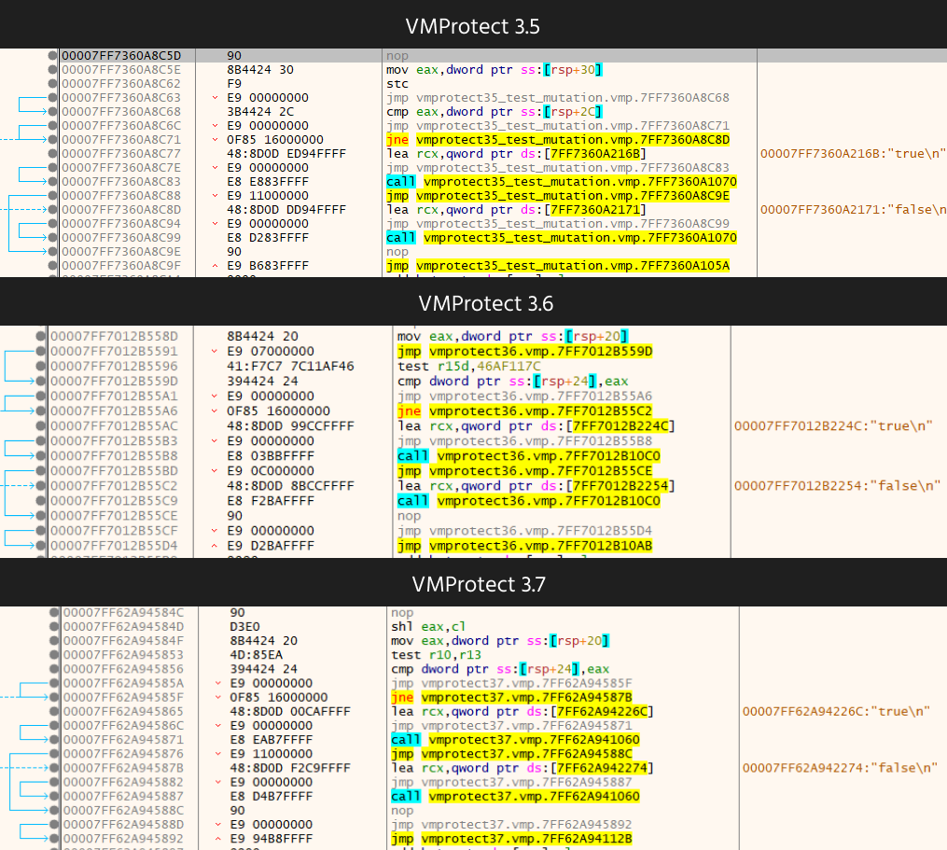Select jmp to vmprotect36.vmp.7FF7012B55CE
947x850 pixels.
(x=525, y=470)
